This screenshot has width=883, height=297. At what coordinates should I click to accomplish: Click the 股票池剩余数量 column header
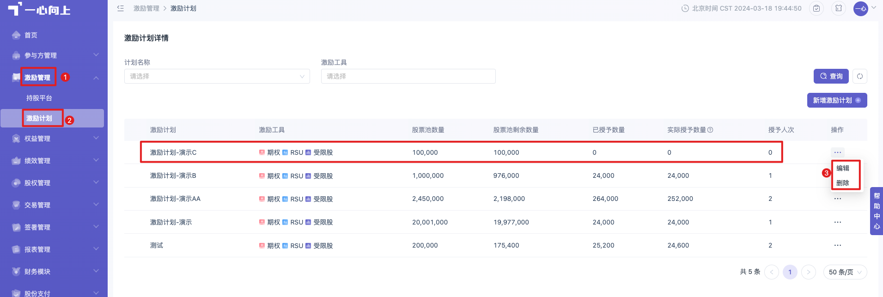[x=516, y=130]
